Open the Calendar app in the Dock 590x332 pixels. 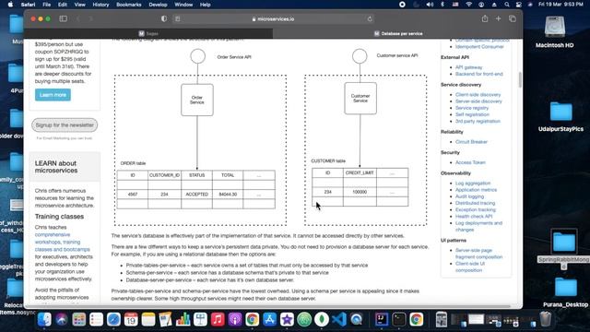click(131, 320)
